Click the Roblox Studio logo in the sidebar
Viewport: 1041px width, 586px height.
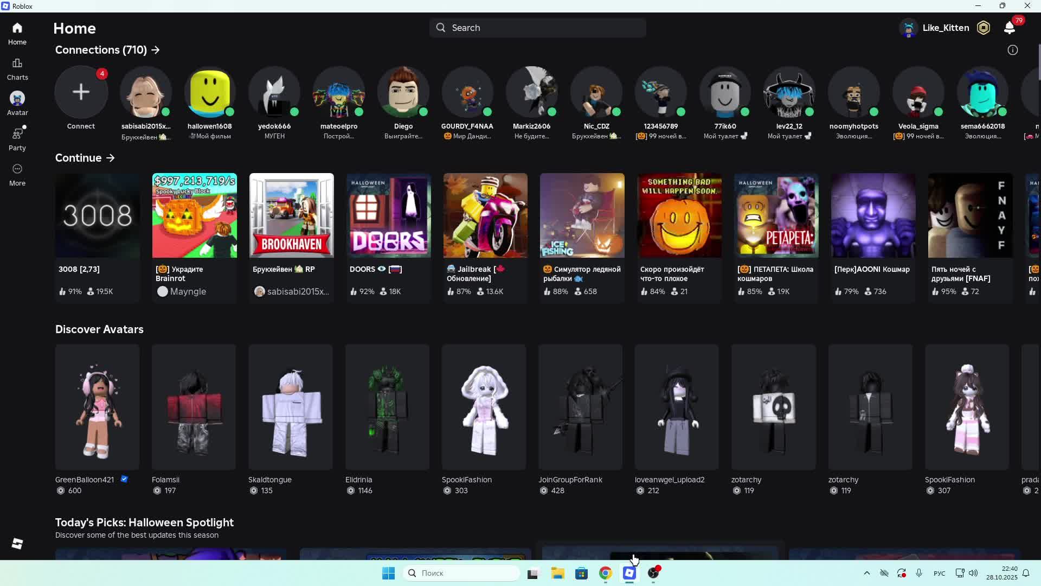pyautogui.click(x=17, y=544)
